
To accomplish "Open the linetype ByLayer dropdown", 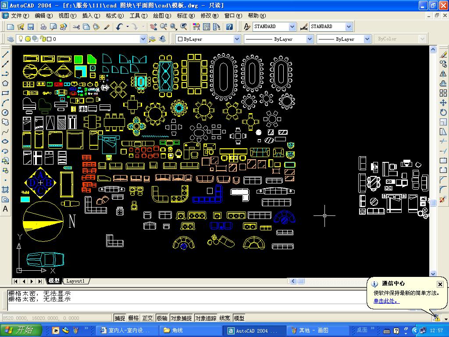I will (310, 39).
